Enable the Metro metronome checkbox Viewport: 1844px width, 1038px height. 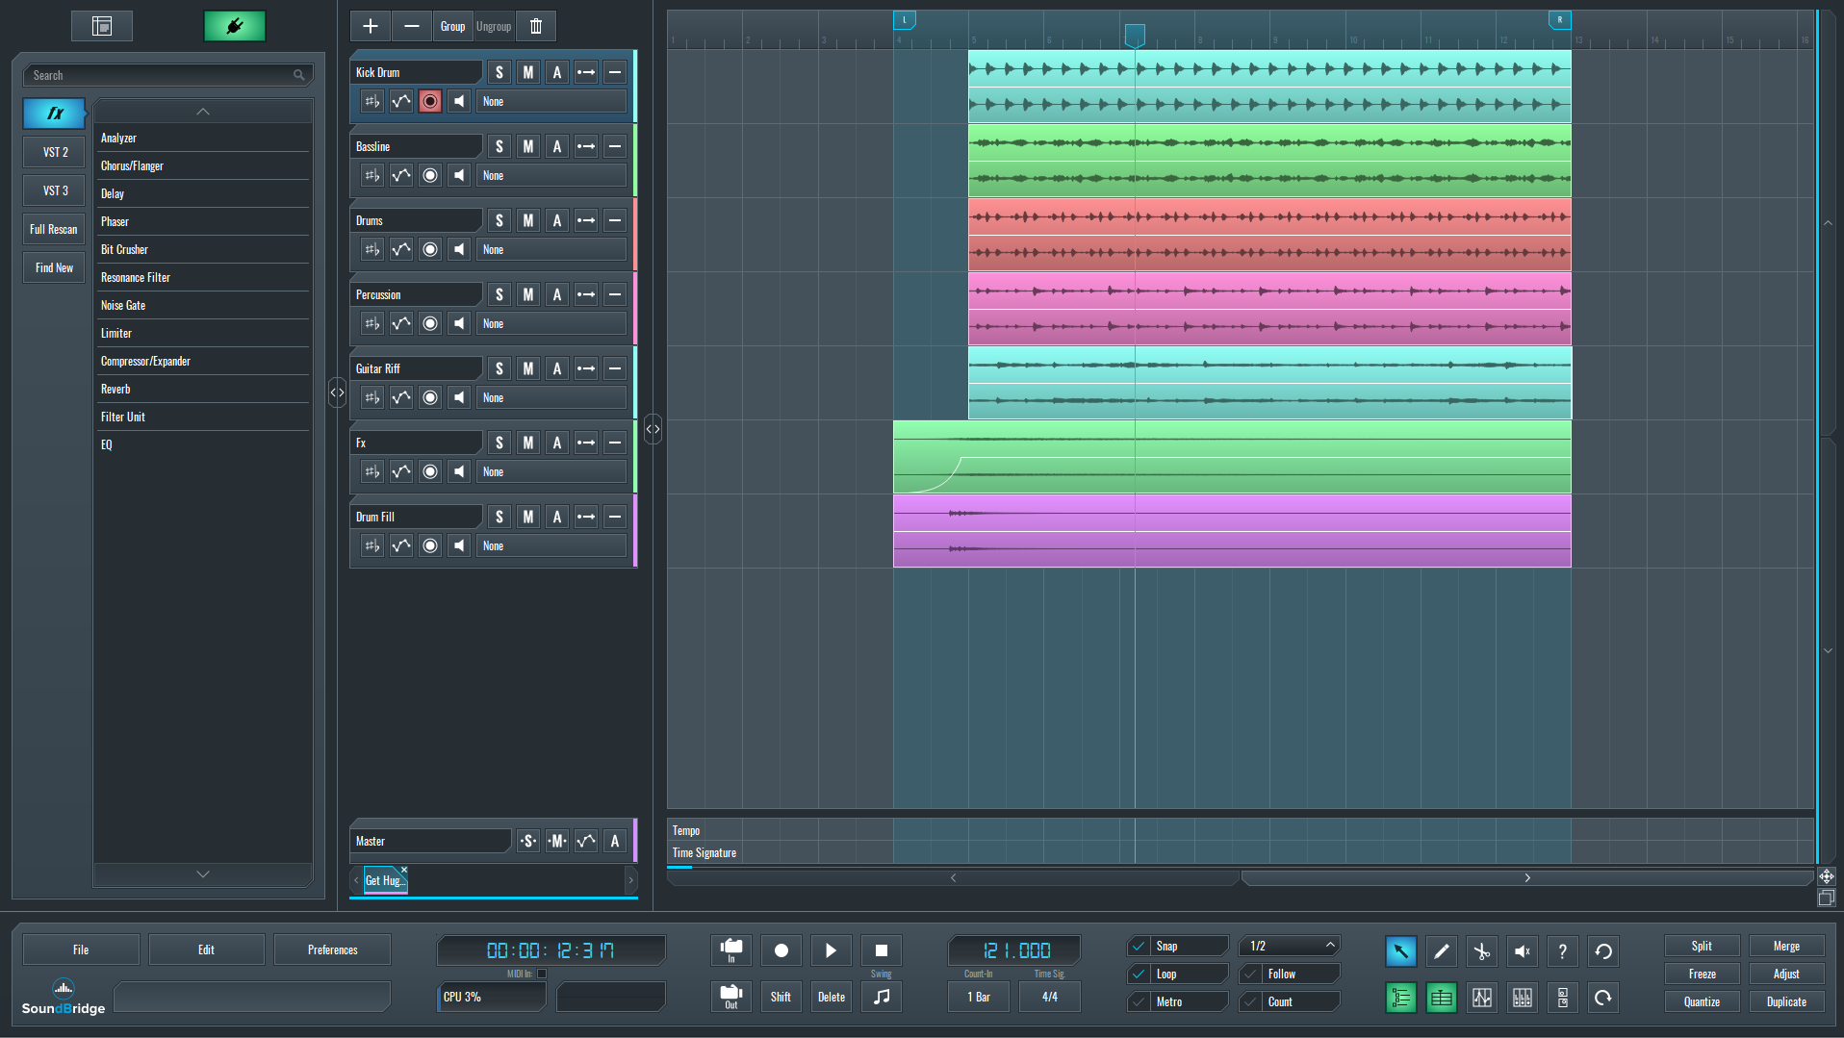[x=1139, y=1001]
